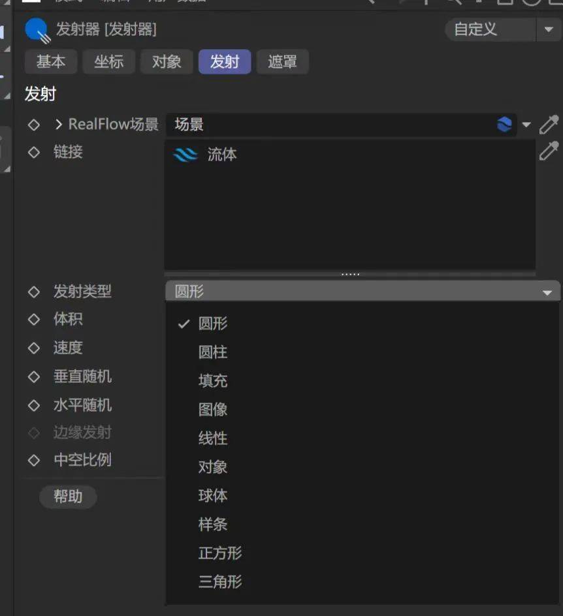Screen dimensions: 563x616
Task: Click the eyedropper picker next to 链接
Action: coord(549,152)
